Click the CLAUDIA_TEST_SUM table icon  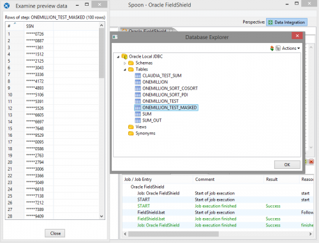click(138, 75)
